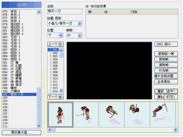Click the 上一个 (B) previous button

click(56, 44)
